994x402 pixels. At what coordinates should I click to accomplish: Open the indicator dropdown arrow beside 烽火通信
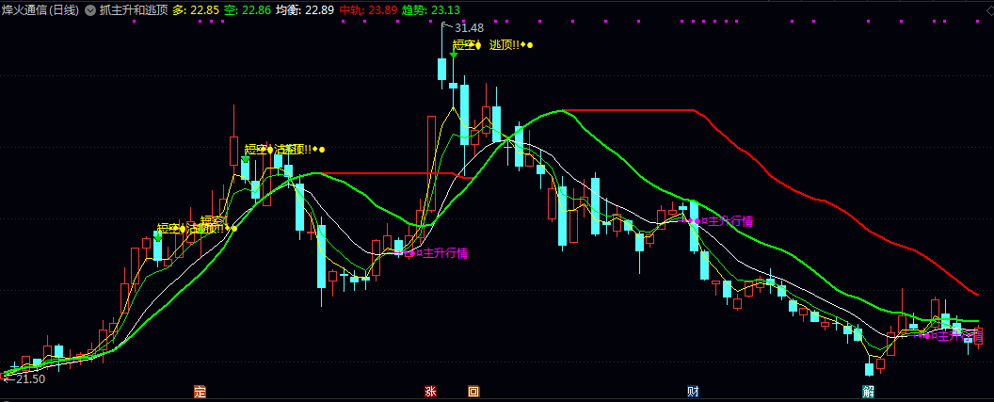tap(90, 10)
